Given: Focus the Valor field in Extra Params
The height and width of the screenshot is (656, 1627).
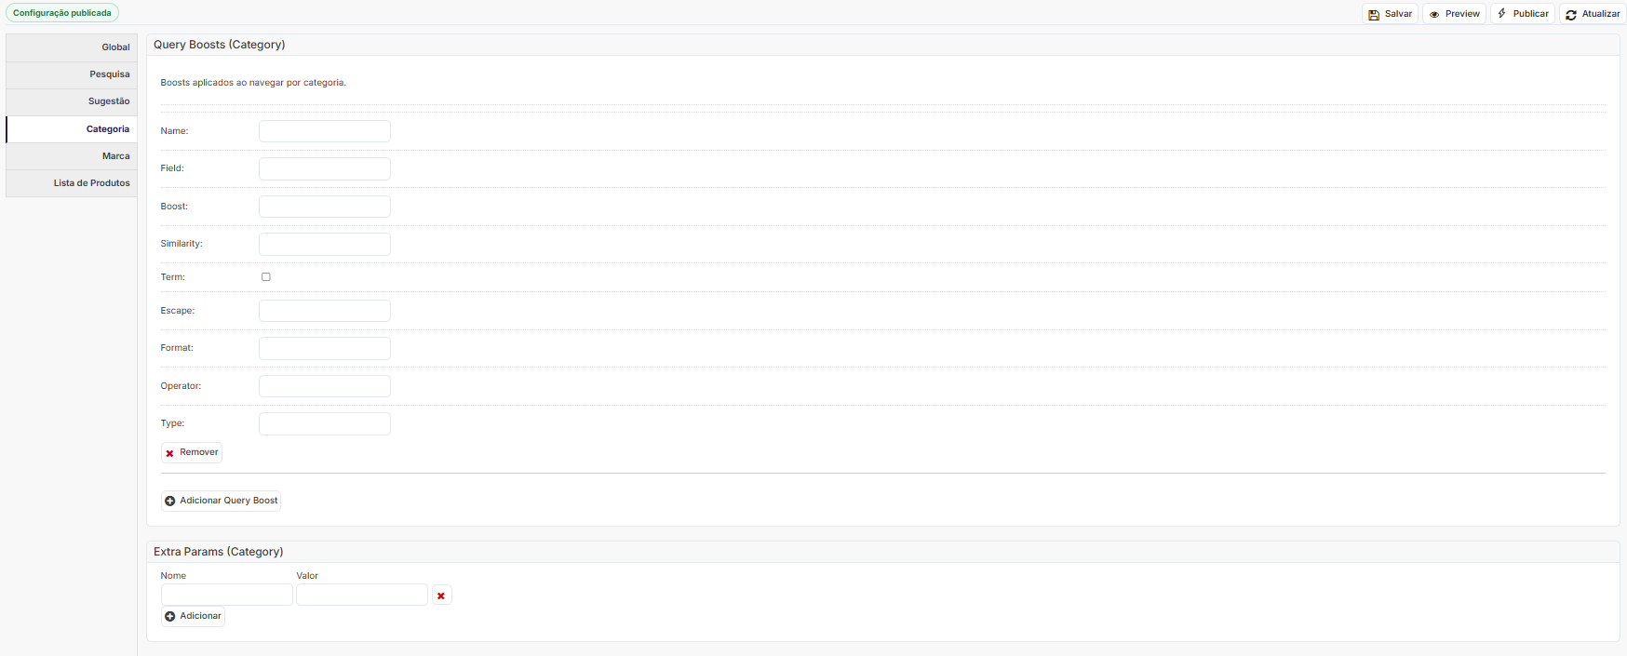Looking at the screenshot, I should [x=362, y=595].
